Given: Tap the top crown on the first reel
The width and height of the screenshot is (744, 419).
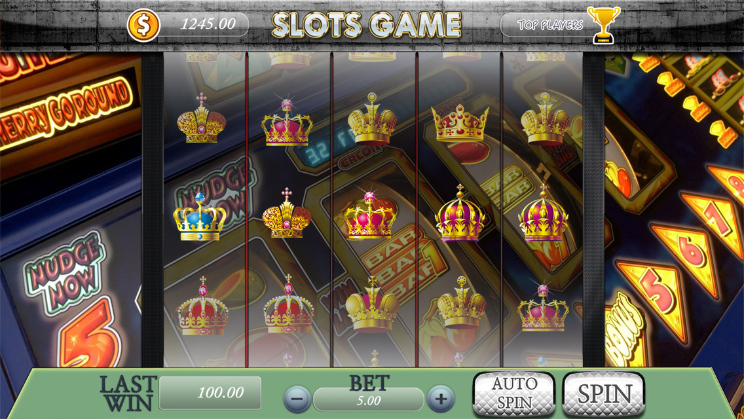Looking at the screenshot, I should [x=201, y=118].
